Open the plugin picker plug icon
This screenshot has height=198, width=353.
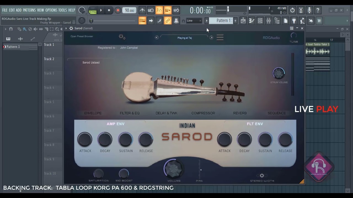tap(294, 21)
